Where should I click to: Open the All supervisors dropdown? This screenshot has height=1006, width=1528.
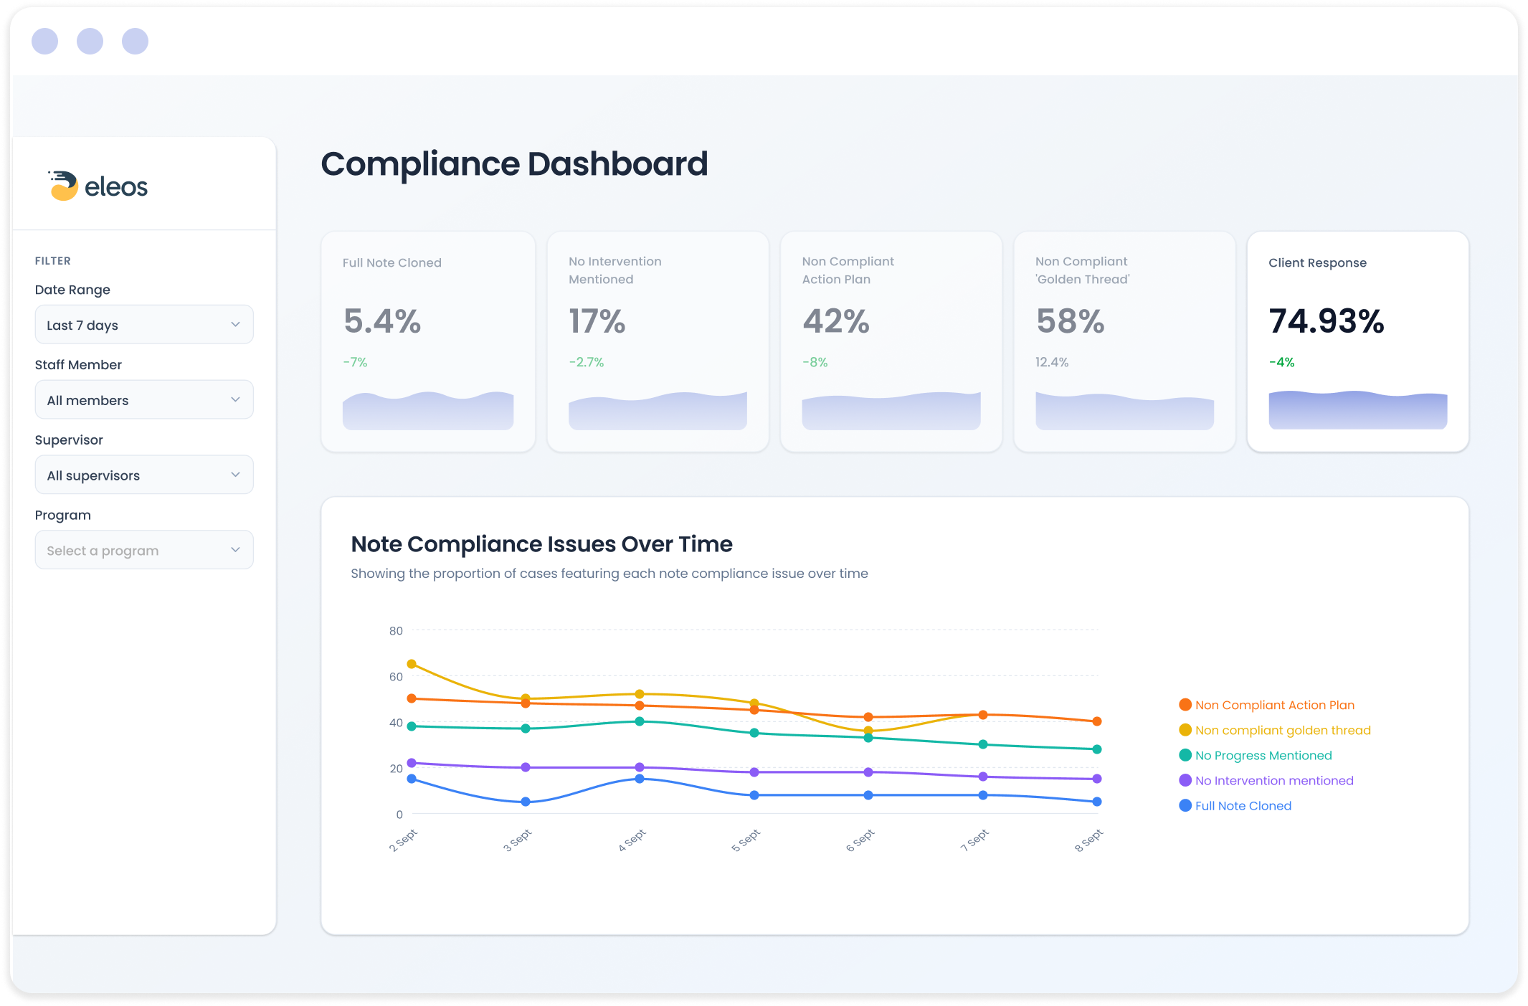point(143,475)
